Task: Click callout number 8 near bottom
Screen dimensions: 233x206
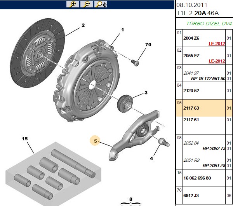Action: tap(130, 199)
